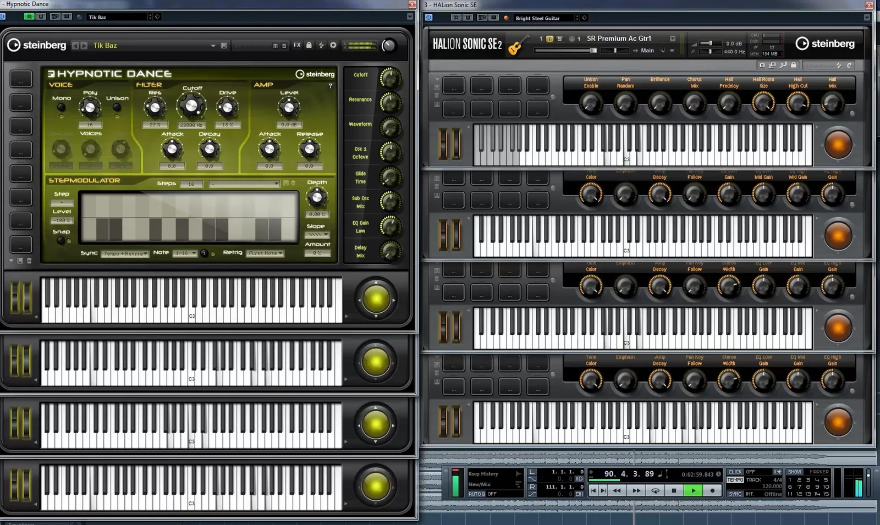The image size is (880, 525).
Task: Click the Hall Room Size knob in HALion
Action: point(763,103)
